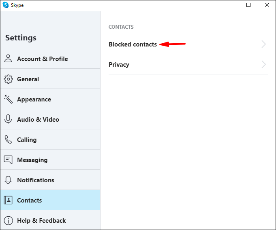Screen dimensions: 276x230
Task: Close the Skype settings window
Action: [x=267, y=5]
